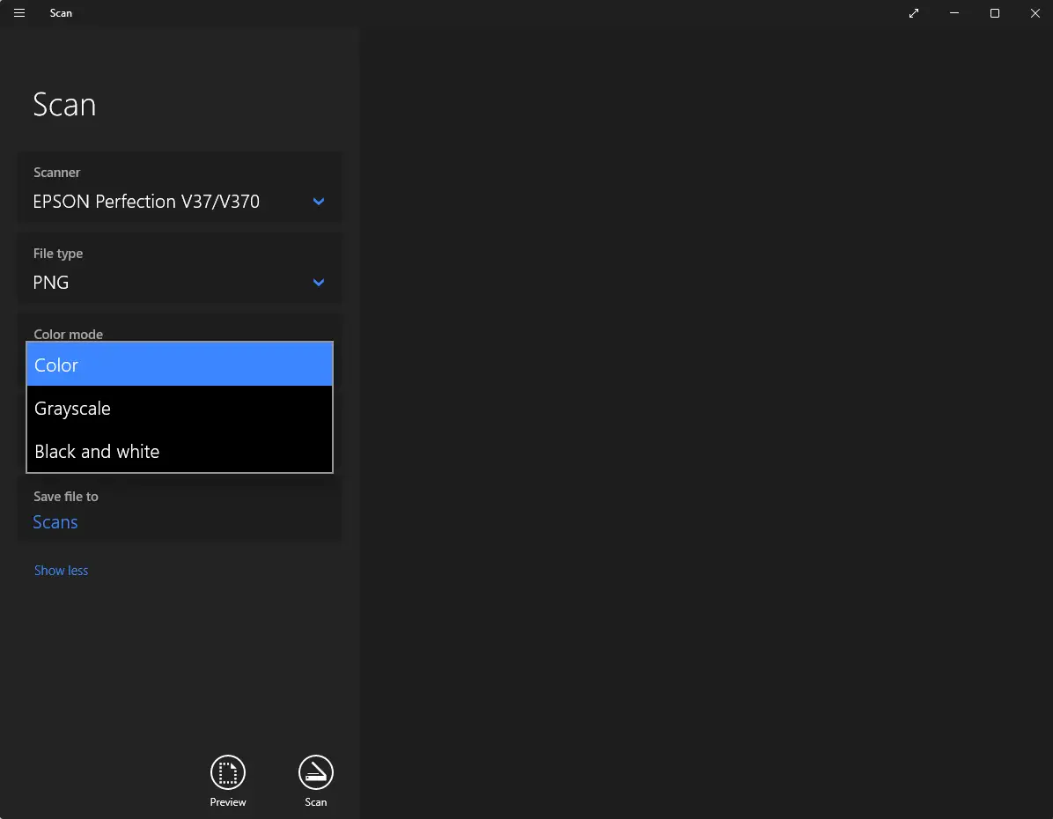Image resolution: width=1053 pixels, height=819 pixels.
Task: Expand the File type dropdown chevron
Action: point(319,283)
